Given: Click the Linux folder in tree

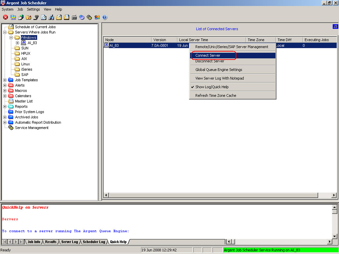Looking at the screenshot, I should pos(25,64).
